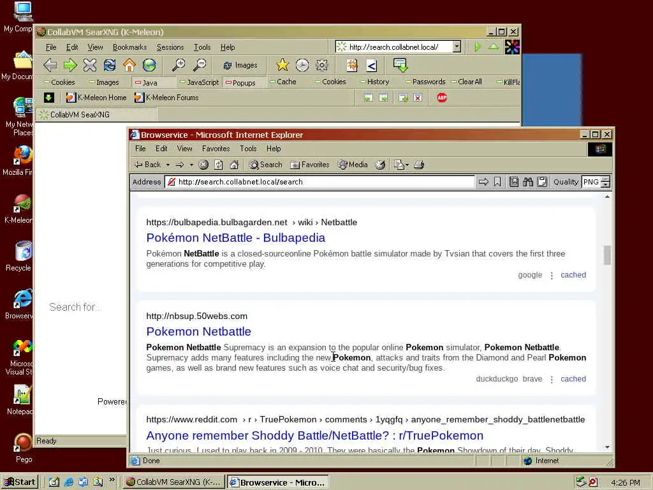Toggle the Popups blocking setting
The image size is (653, 490).
[x=240, y=82]
